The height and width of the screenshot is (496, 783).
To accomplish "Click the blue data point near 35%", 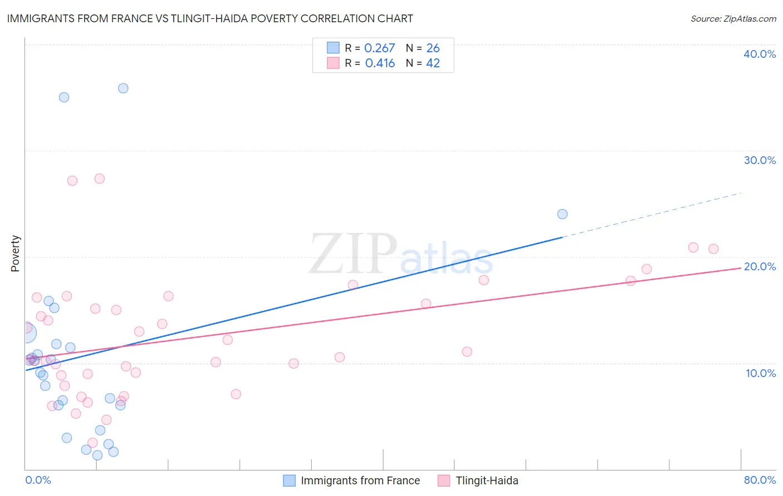I will tap(64, 97).
